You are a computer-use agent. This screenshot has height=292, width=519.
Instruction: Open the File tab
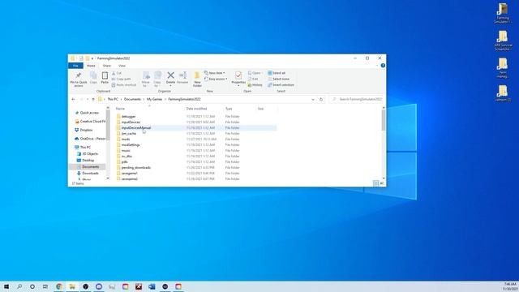(x=75, y=66)
